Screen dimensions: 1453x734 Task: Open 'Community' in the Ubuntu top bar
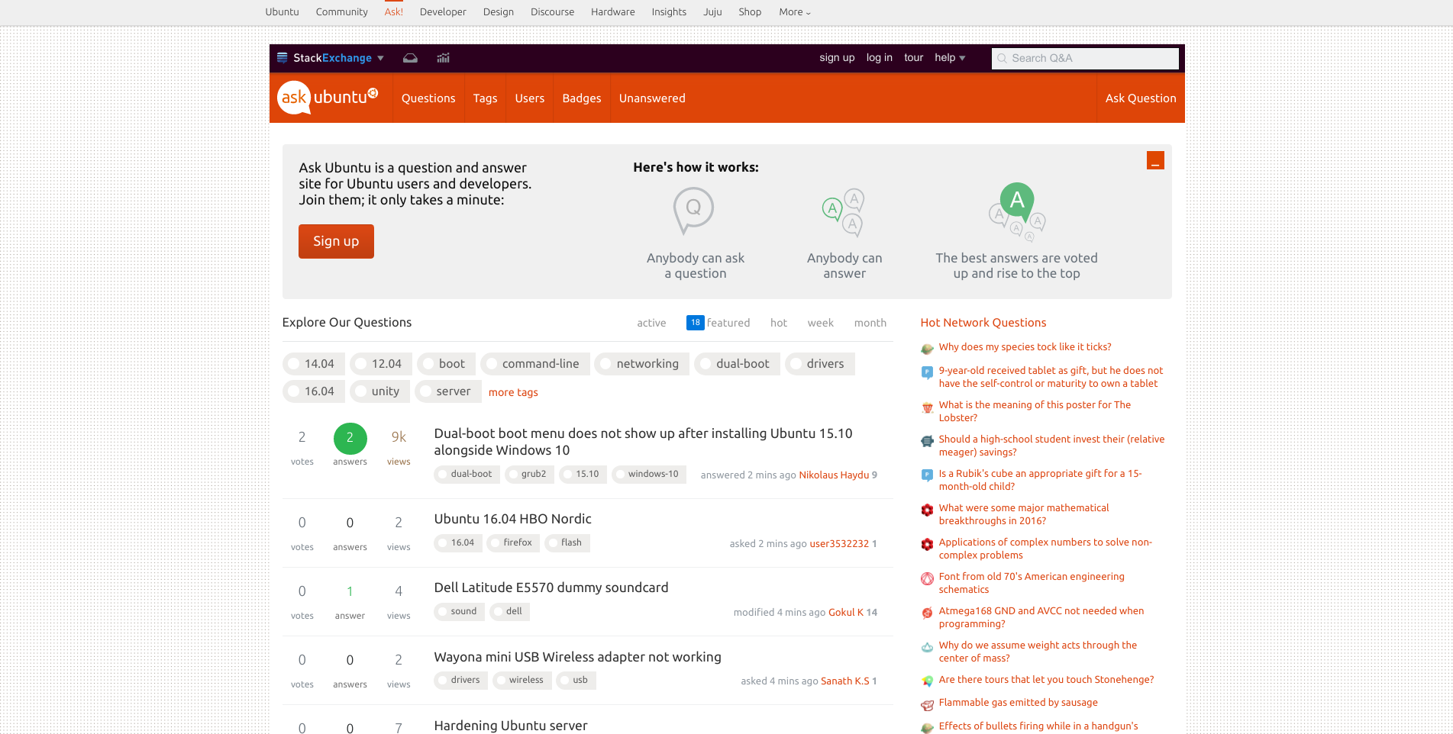click(x=341, y=11)
